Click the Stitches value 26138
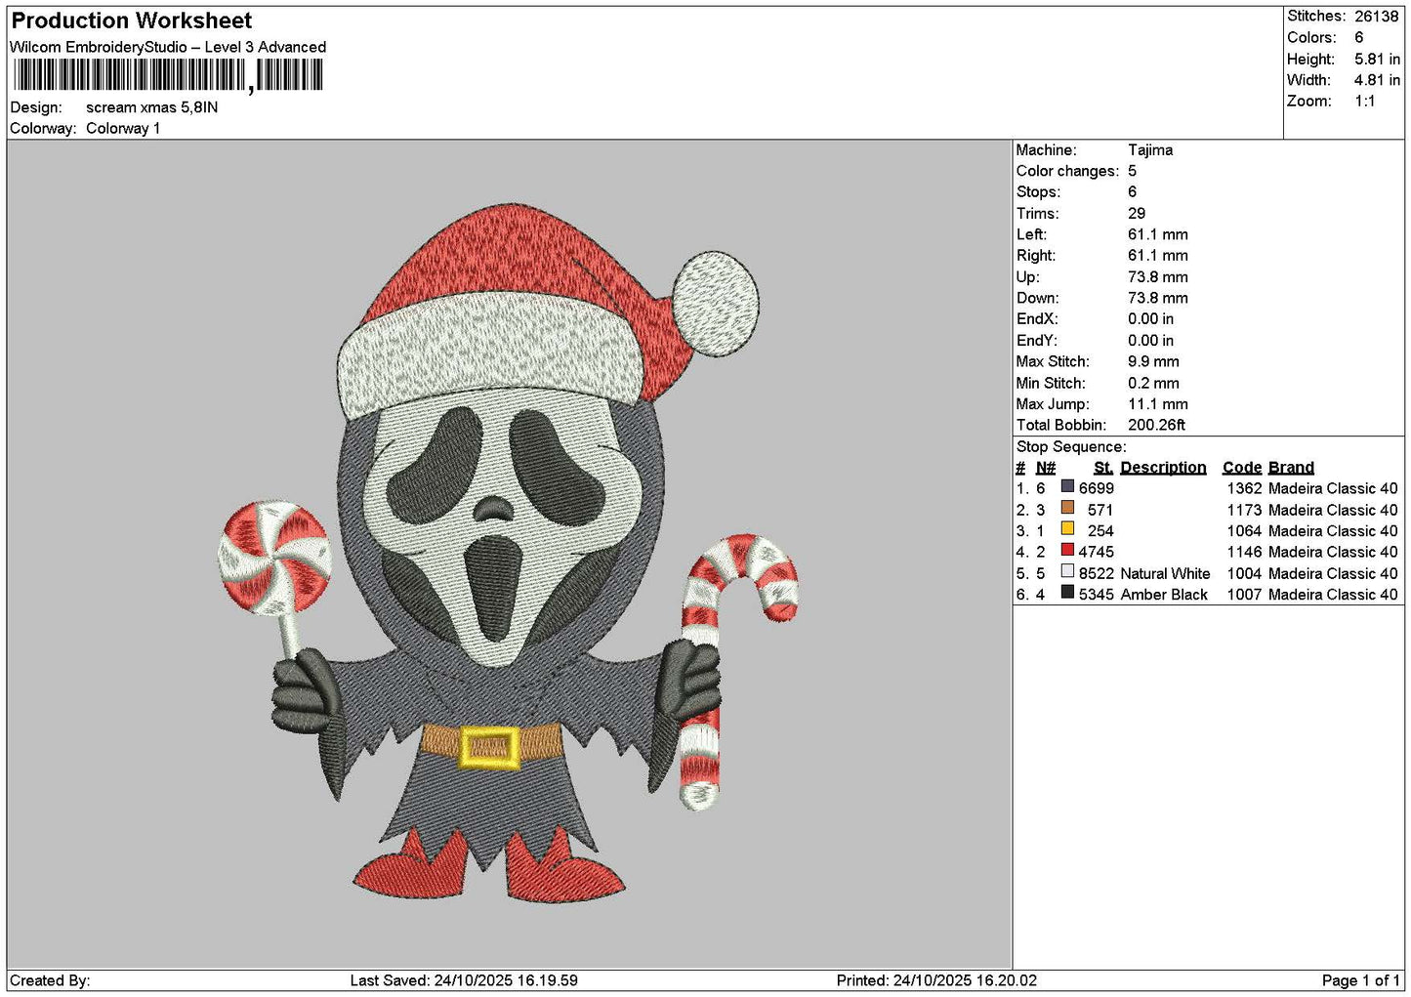Viewport: 1411px width, 997px height. click(1376, 17)
